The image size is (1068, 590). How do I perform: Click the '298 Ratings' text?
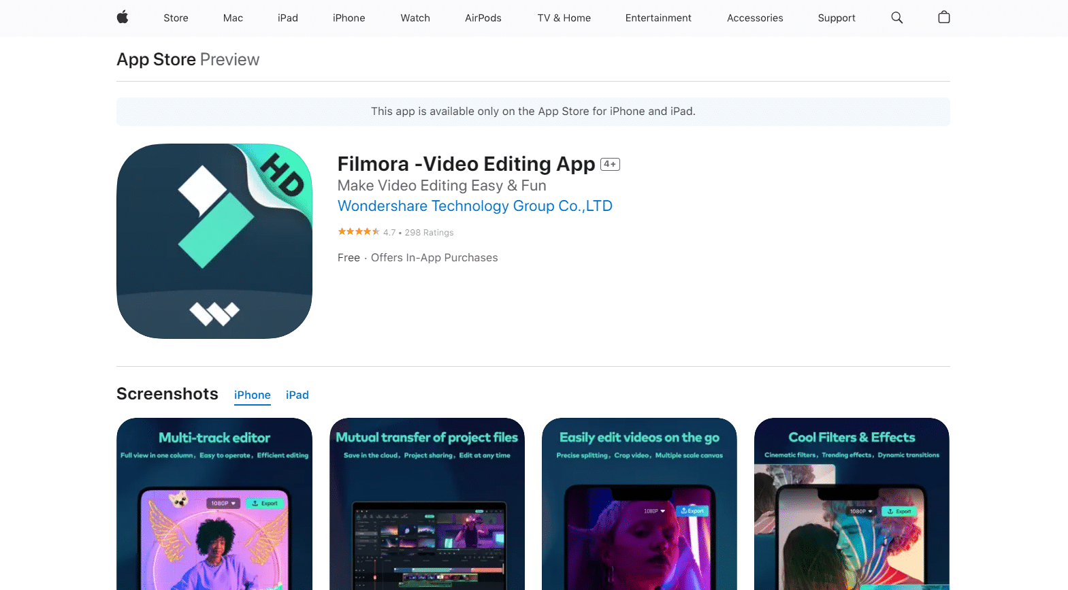[429, 233]
